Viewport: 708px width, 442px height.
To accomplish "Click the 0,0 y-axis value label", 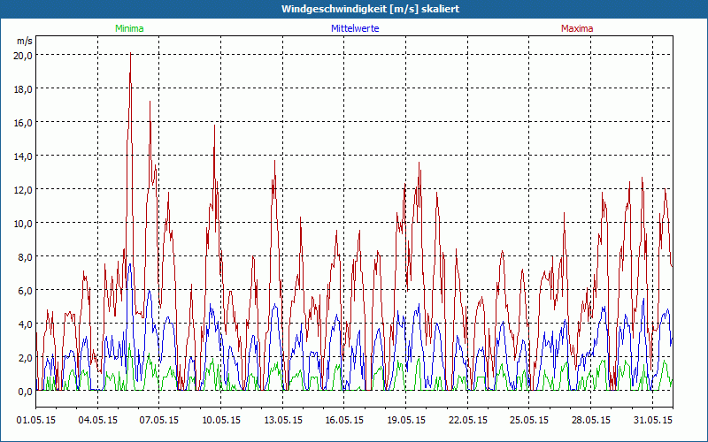I will coord(25,391).
